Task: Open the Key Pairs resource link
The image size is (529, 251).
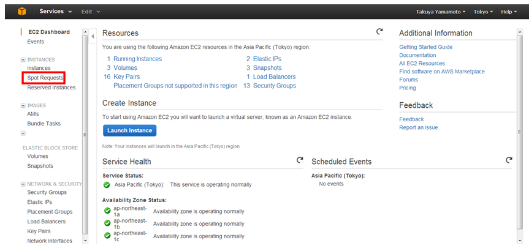Action: pyautogui.click(x=126, y=77)
